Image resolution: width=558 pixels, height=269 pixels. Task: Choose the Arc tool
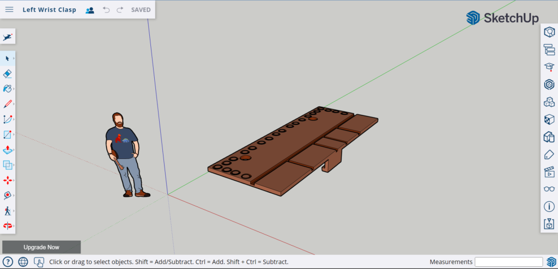tap(8, 119)
